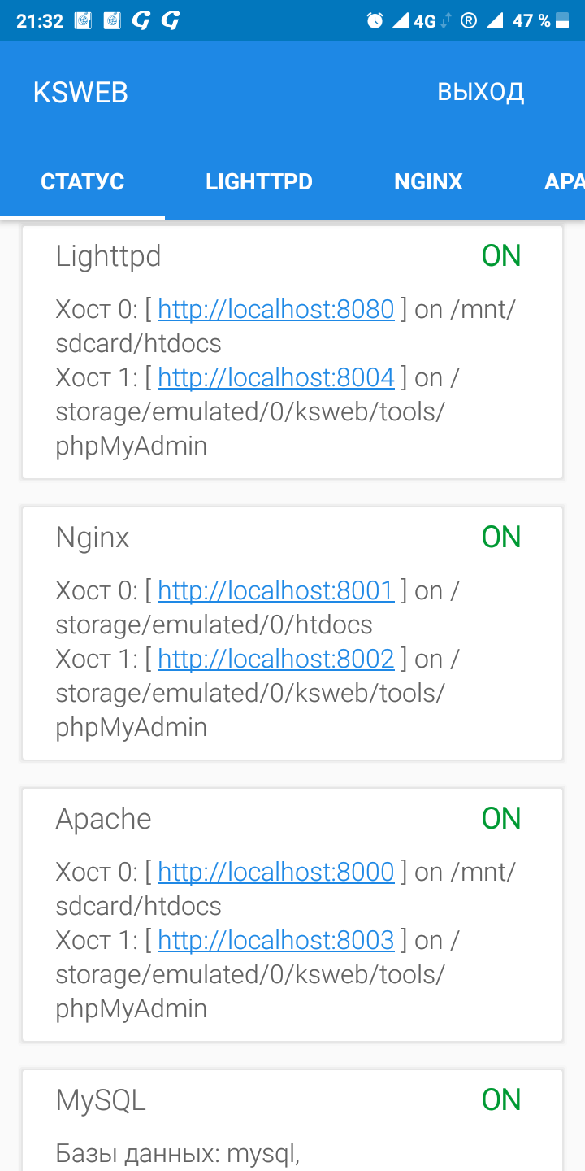Follow the http://localhost:8001 Nginx link
The height and width of the screenshot is (1171, 585).
[x=275, y=590]
